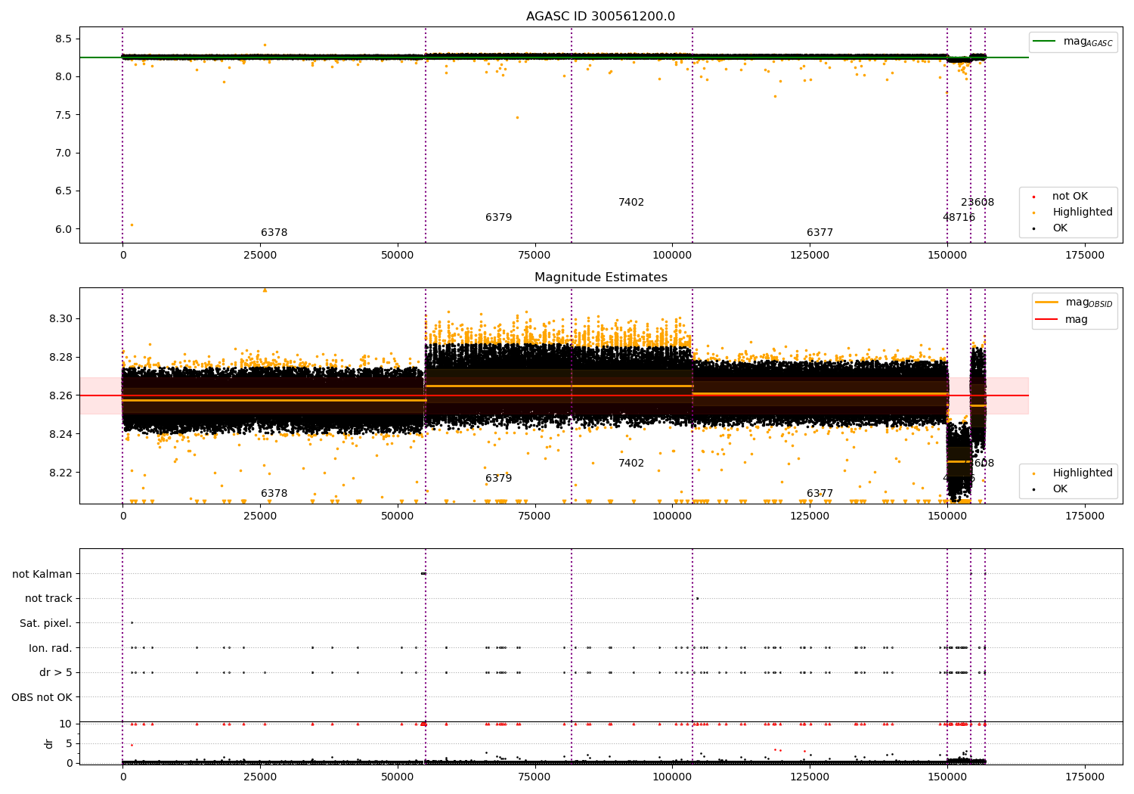Click y-tick 8.24 on middle plot
The width and height of the screenshot is (1134, 794).
(x=60, y=434)
